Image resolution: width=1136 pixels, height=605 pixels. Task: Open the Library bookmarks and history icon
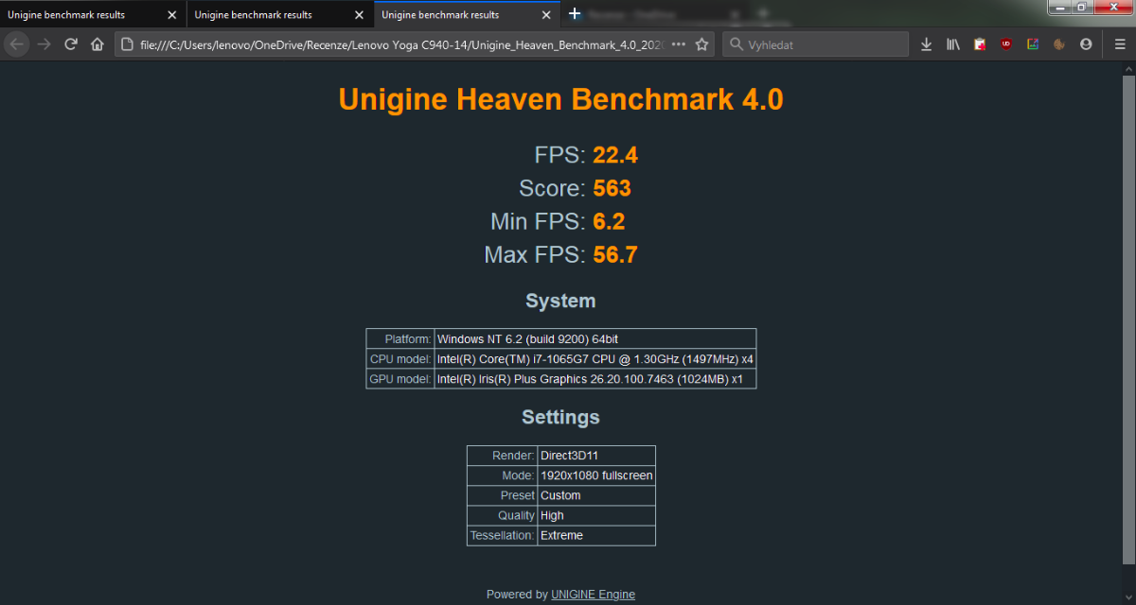953,44
